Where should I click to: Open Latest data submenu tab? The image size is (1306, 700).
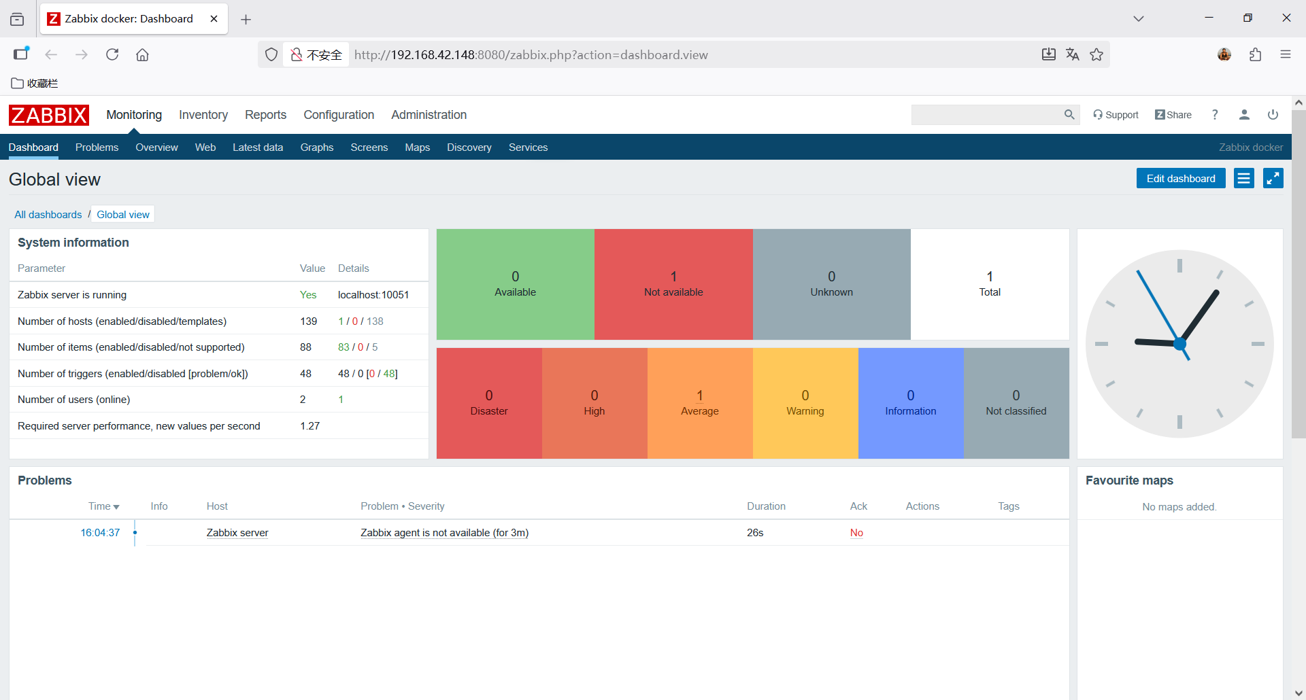[x=258, y=147]
